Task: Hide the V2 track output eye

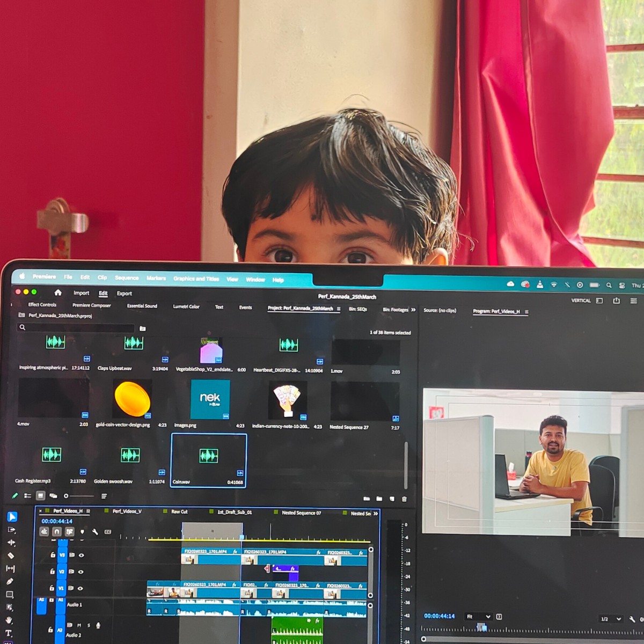Action: tap(81, 572)
